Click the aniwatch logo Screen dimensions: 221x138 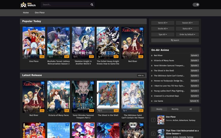pos(28,5)
